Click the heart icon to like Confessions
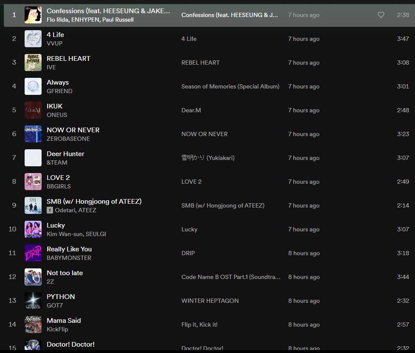Screen dimensions: 415x353 (x=381, y=15)
